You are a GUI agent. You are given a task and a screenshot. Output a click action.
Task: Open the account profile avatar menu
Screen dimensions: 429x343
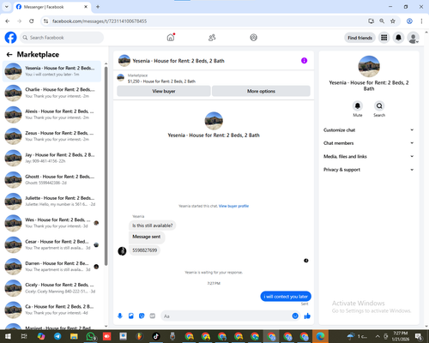click(x=413, y=38)
